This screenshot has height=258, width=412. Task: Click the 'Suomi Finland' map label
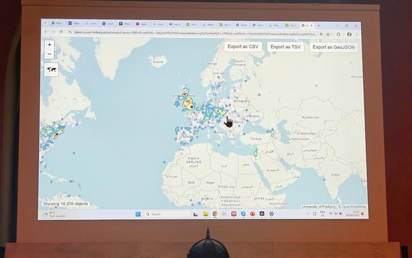(239, 62)
